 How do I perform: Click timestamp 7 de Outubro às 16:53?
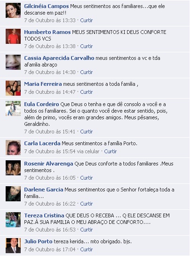point(50,230)
